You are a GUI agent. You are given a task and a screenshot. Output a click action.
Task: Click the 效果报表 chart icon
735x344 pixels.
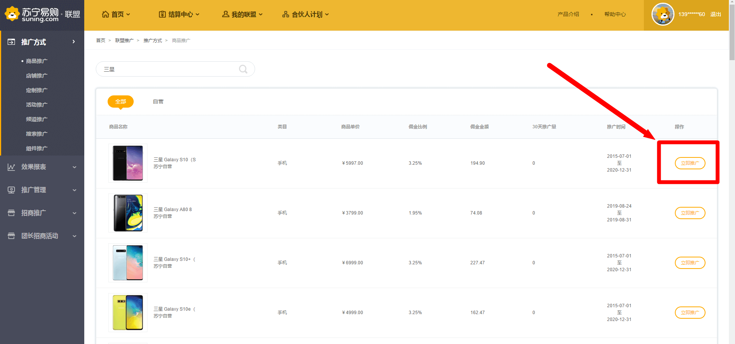(11, 167)
